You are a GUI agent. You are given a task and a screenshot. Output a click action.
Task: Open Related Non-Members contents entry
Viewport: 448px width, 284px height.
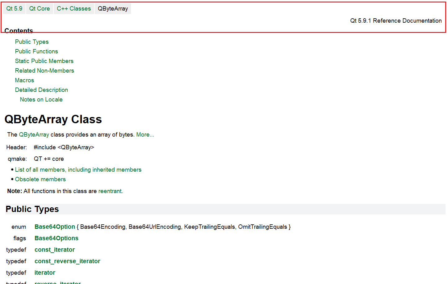click(x=44, y=71)
